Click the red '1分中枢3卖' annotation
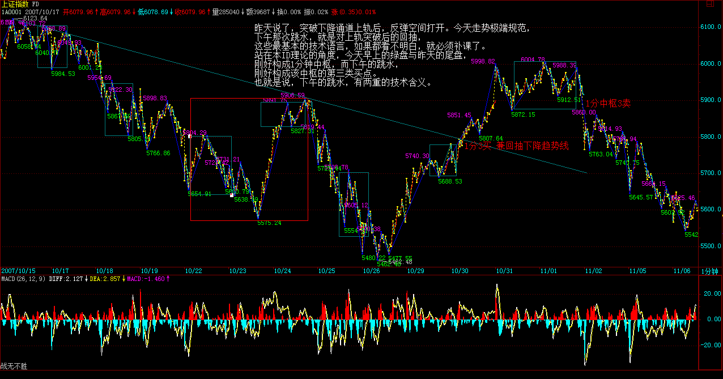723x379 pixels. point(607,103)
